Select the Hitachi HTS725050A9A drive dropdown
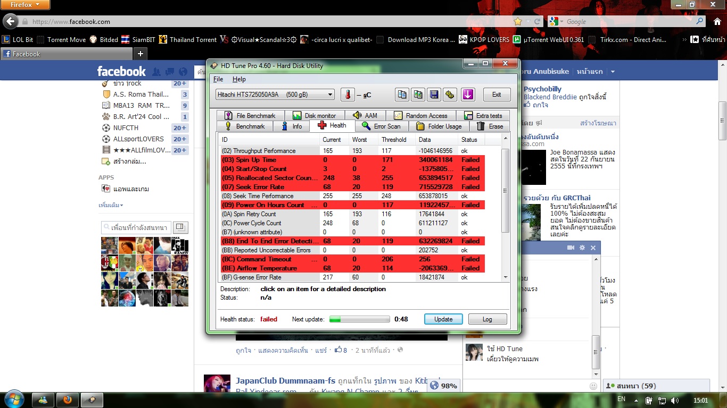This screenshot has height=408, width=727. 275,95
